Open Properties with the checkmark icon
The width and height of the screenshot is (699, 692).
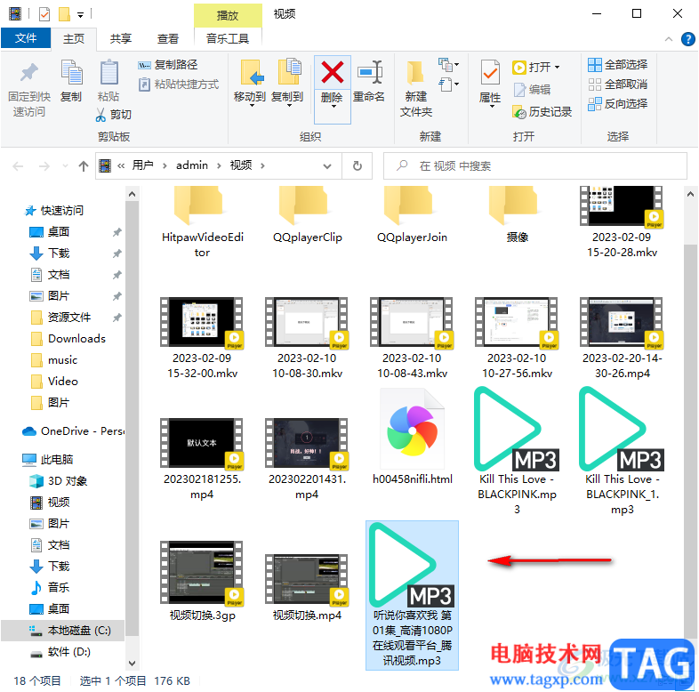coord(490,73)
